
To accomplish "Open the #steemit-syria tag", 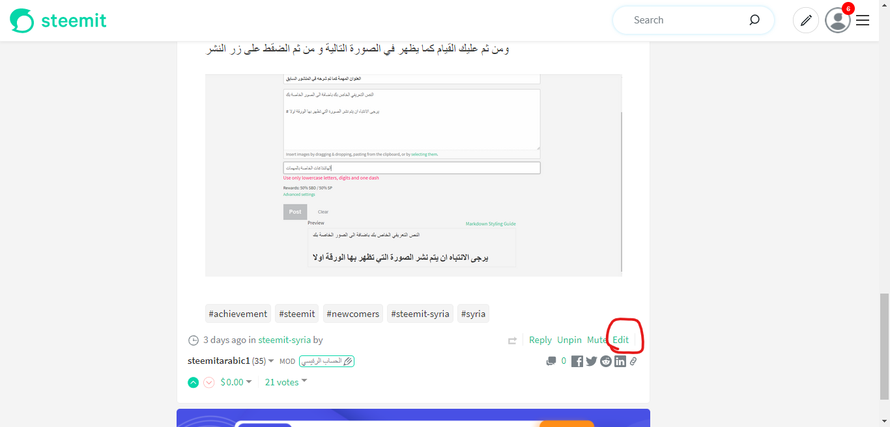I will [420, 314].
